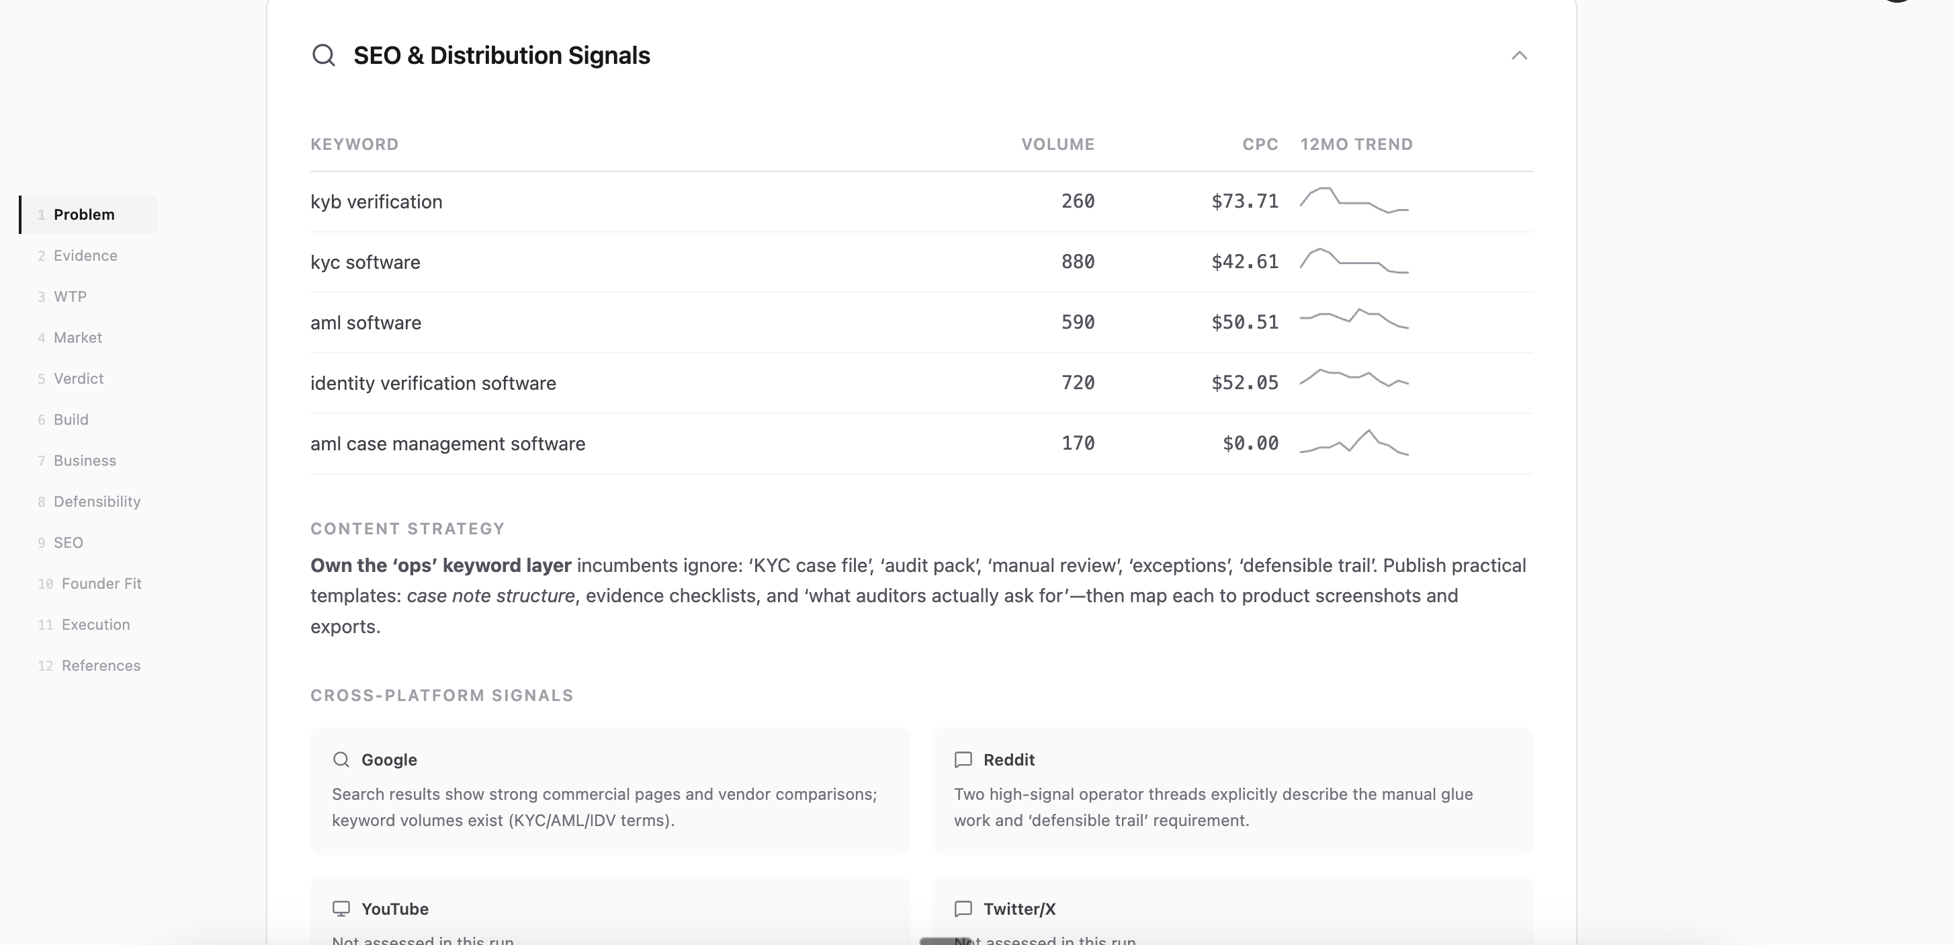The height and width of the screenshot is (945, 1955).
Task: Click the kyb verification 12-month trend sparkline
Action: (x=1356, y=201)
